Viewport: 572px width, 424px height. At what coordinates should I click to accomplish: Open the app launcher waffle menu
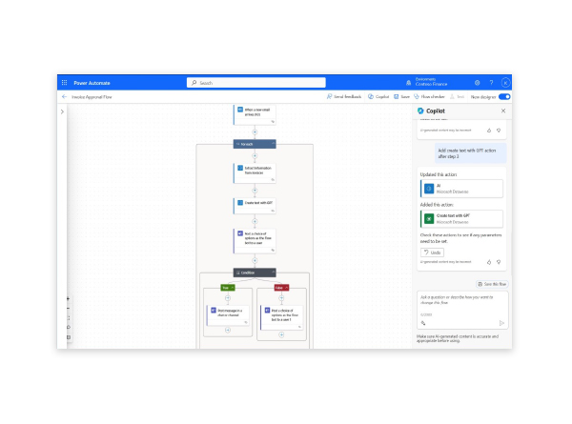point(65,83)
